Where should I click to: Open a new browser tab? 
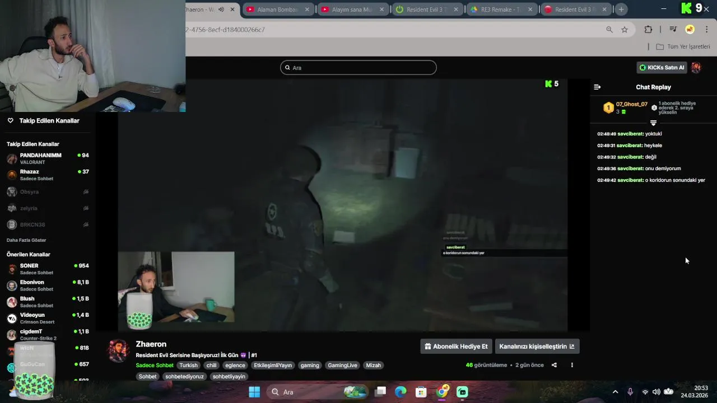621,10
